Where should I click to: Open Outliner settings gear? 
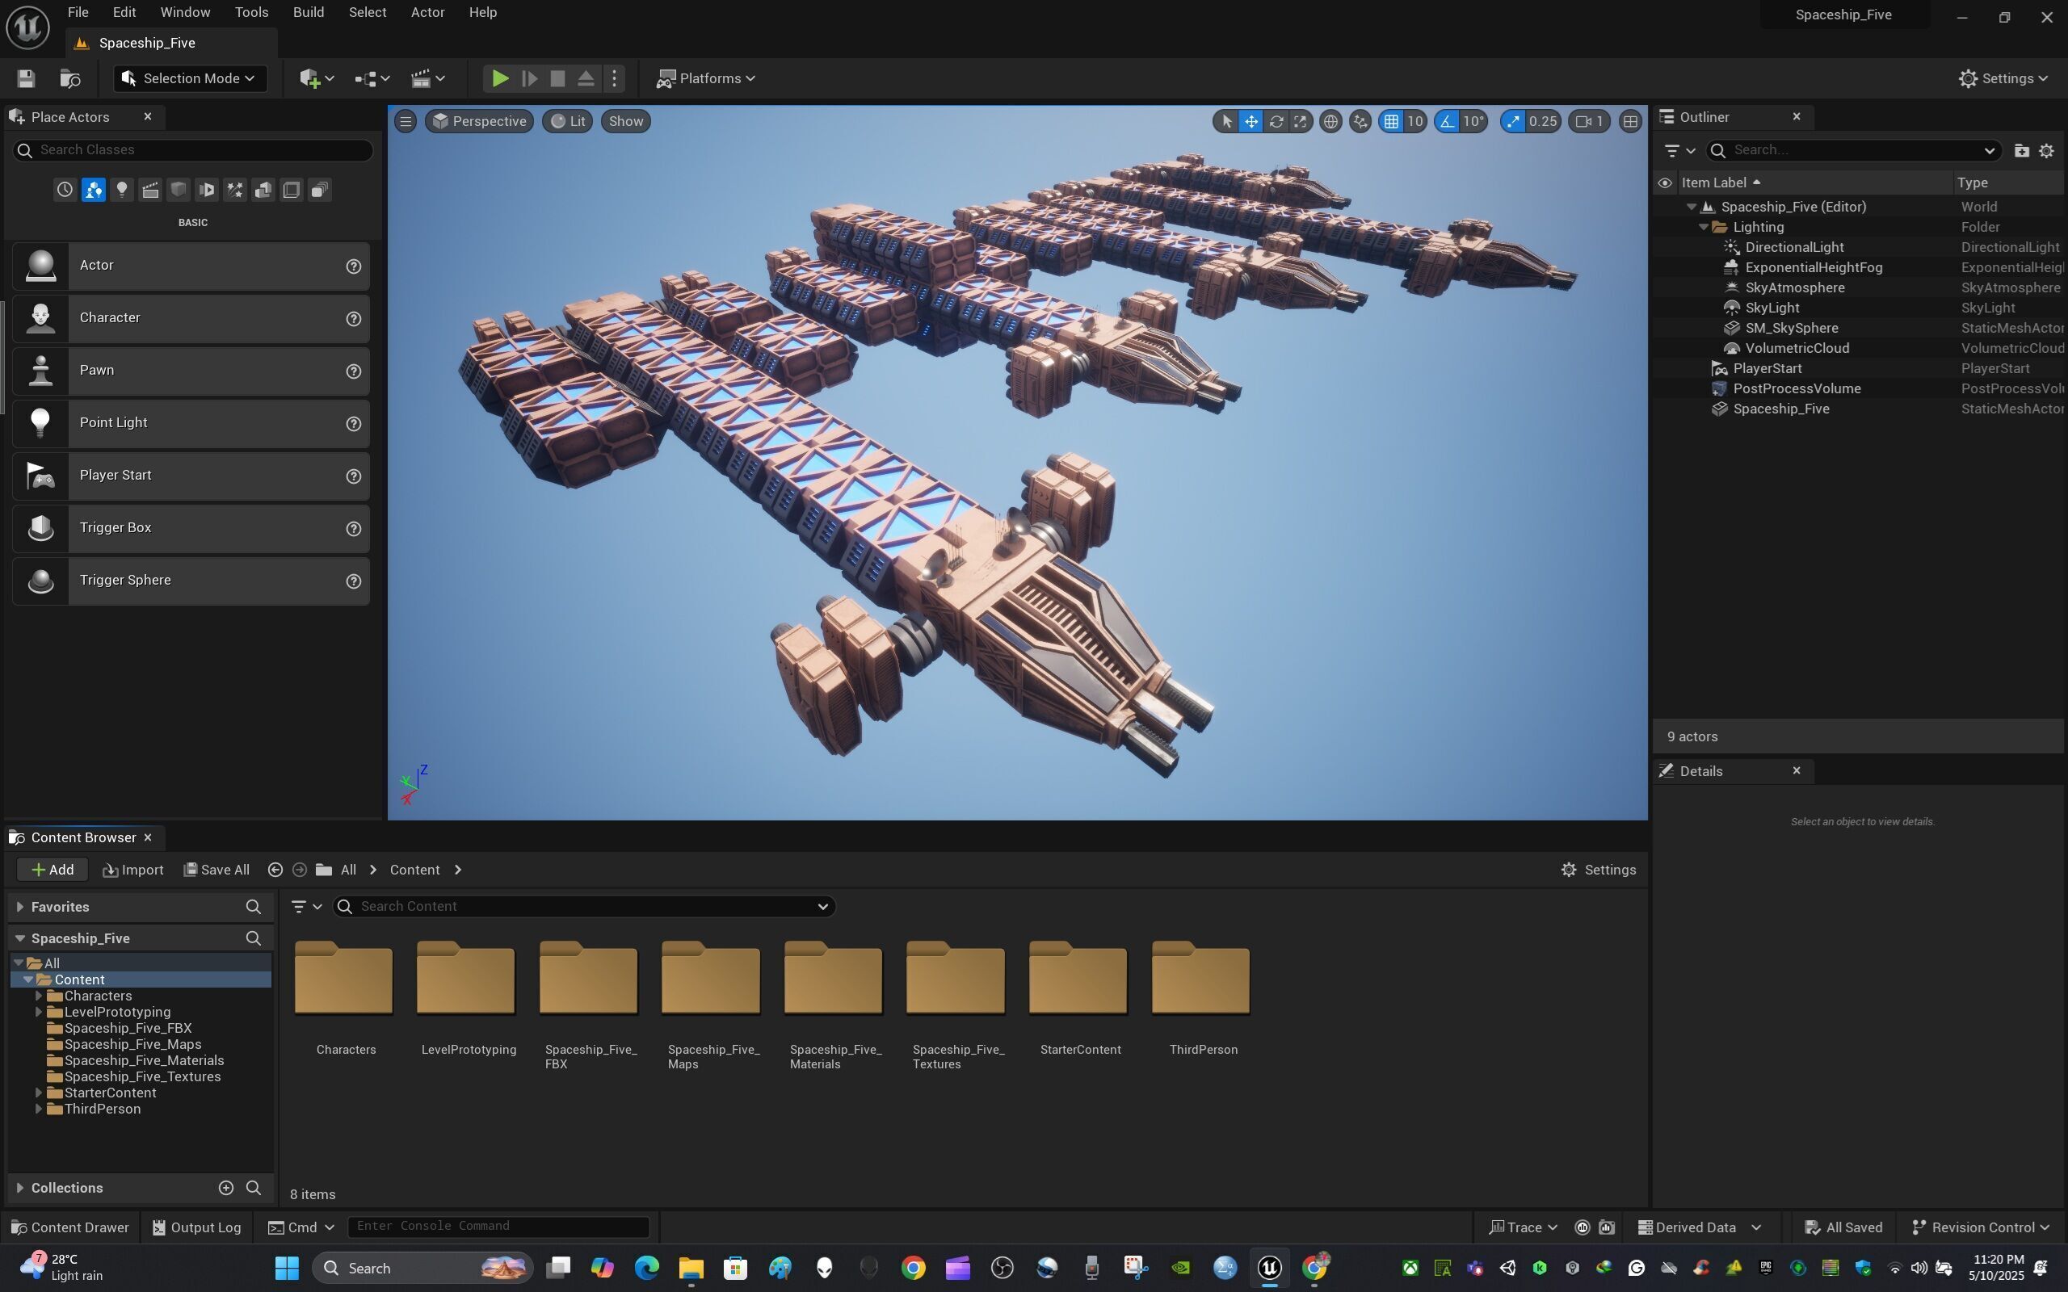(x=2045, y=150)
